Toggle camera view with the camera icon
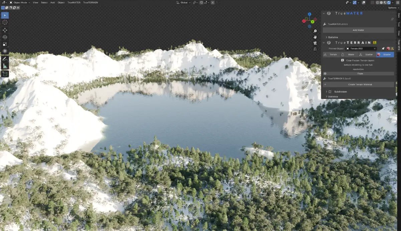The height and width of the screenshot is (231, 401). [x=315, y=43]
